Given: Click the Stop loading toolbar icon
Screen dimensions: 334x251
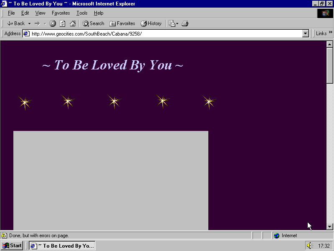Looking at the screenshot, I should tap(53, 23).
